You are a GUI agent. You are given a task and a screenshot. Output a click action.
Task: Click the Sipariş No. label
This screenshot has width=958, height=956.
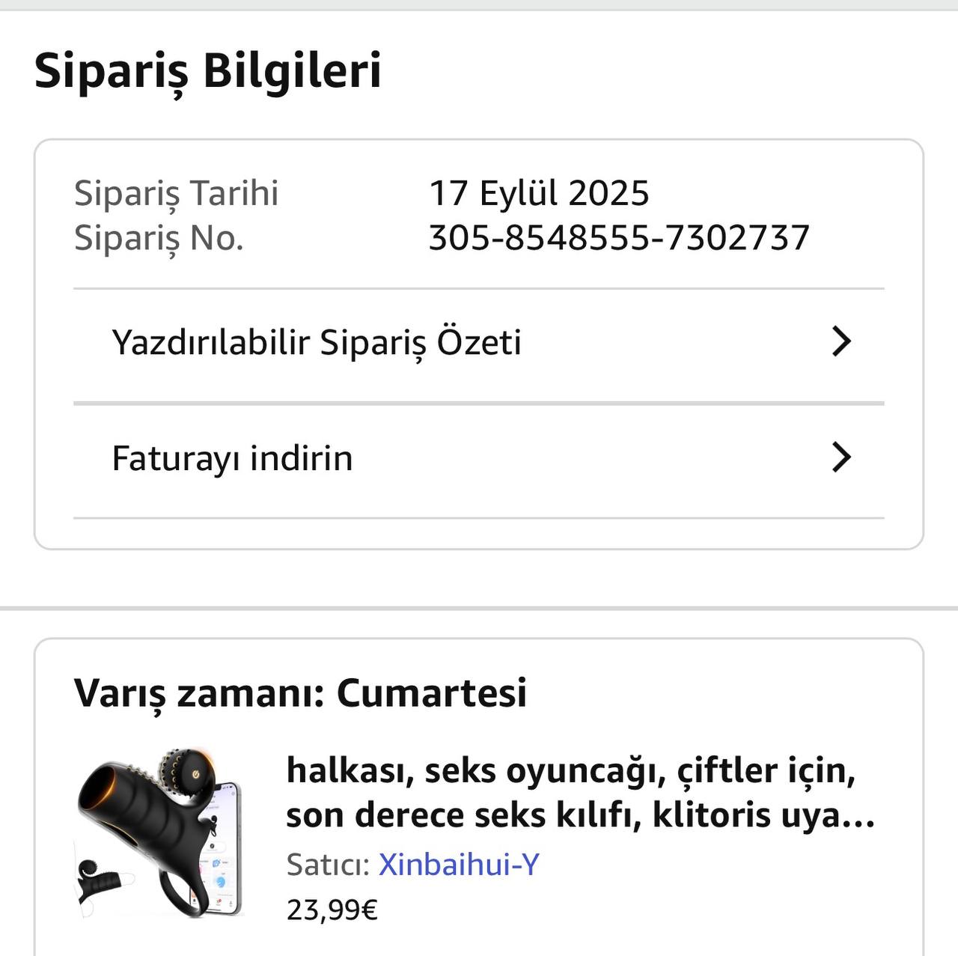click(x=159, y=238)
